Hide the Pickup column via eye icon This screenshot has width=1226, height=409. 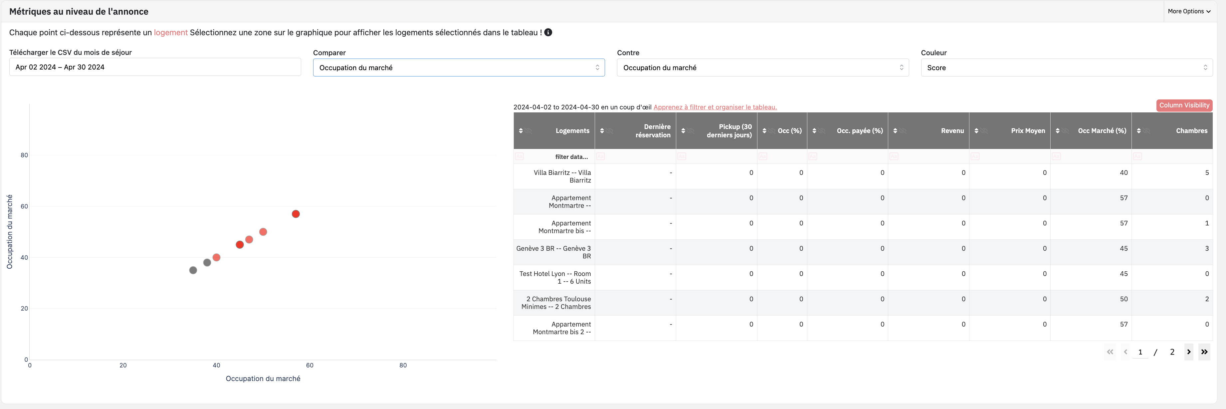tap(691, 131)
